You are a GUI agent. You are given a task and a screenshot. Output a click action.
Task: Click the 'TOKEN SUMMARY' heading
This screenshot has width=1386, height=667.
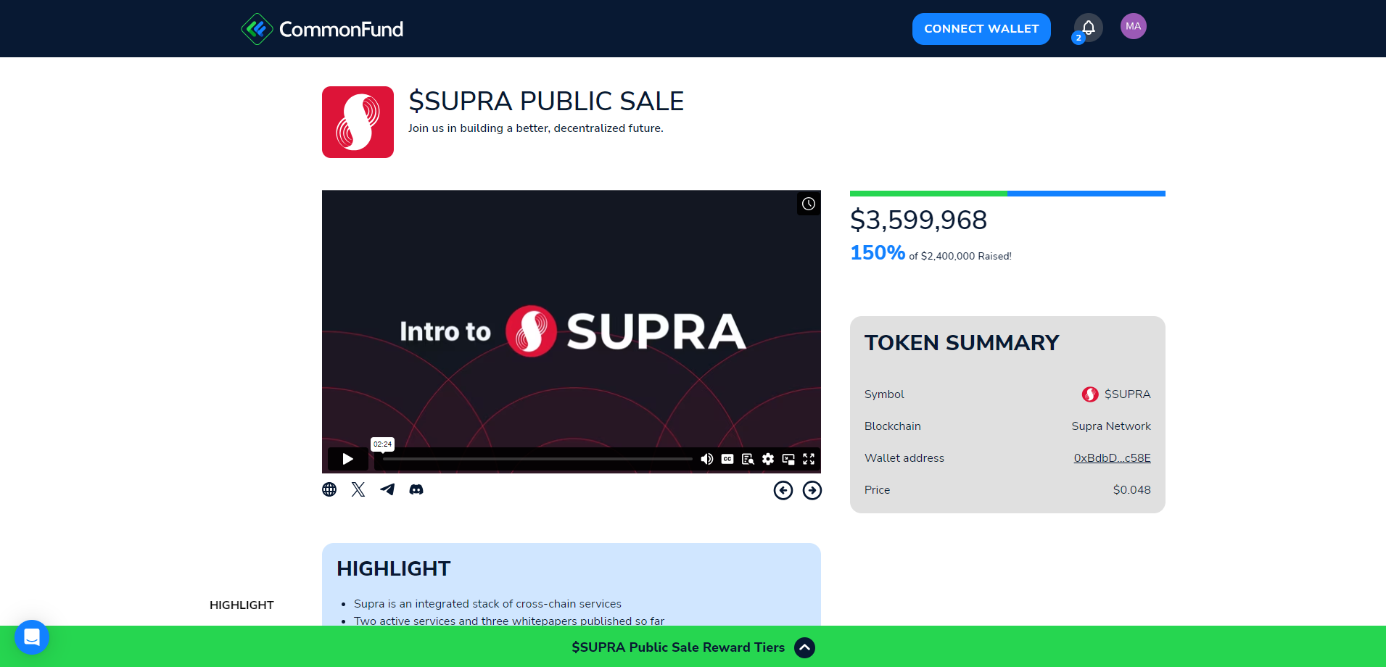(962, 343)
